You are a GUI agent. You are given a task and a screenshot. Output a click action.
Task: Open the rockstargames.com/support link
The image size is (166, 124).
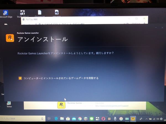[x=112, y=106]
